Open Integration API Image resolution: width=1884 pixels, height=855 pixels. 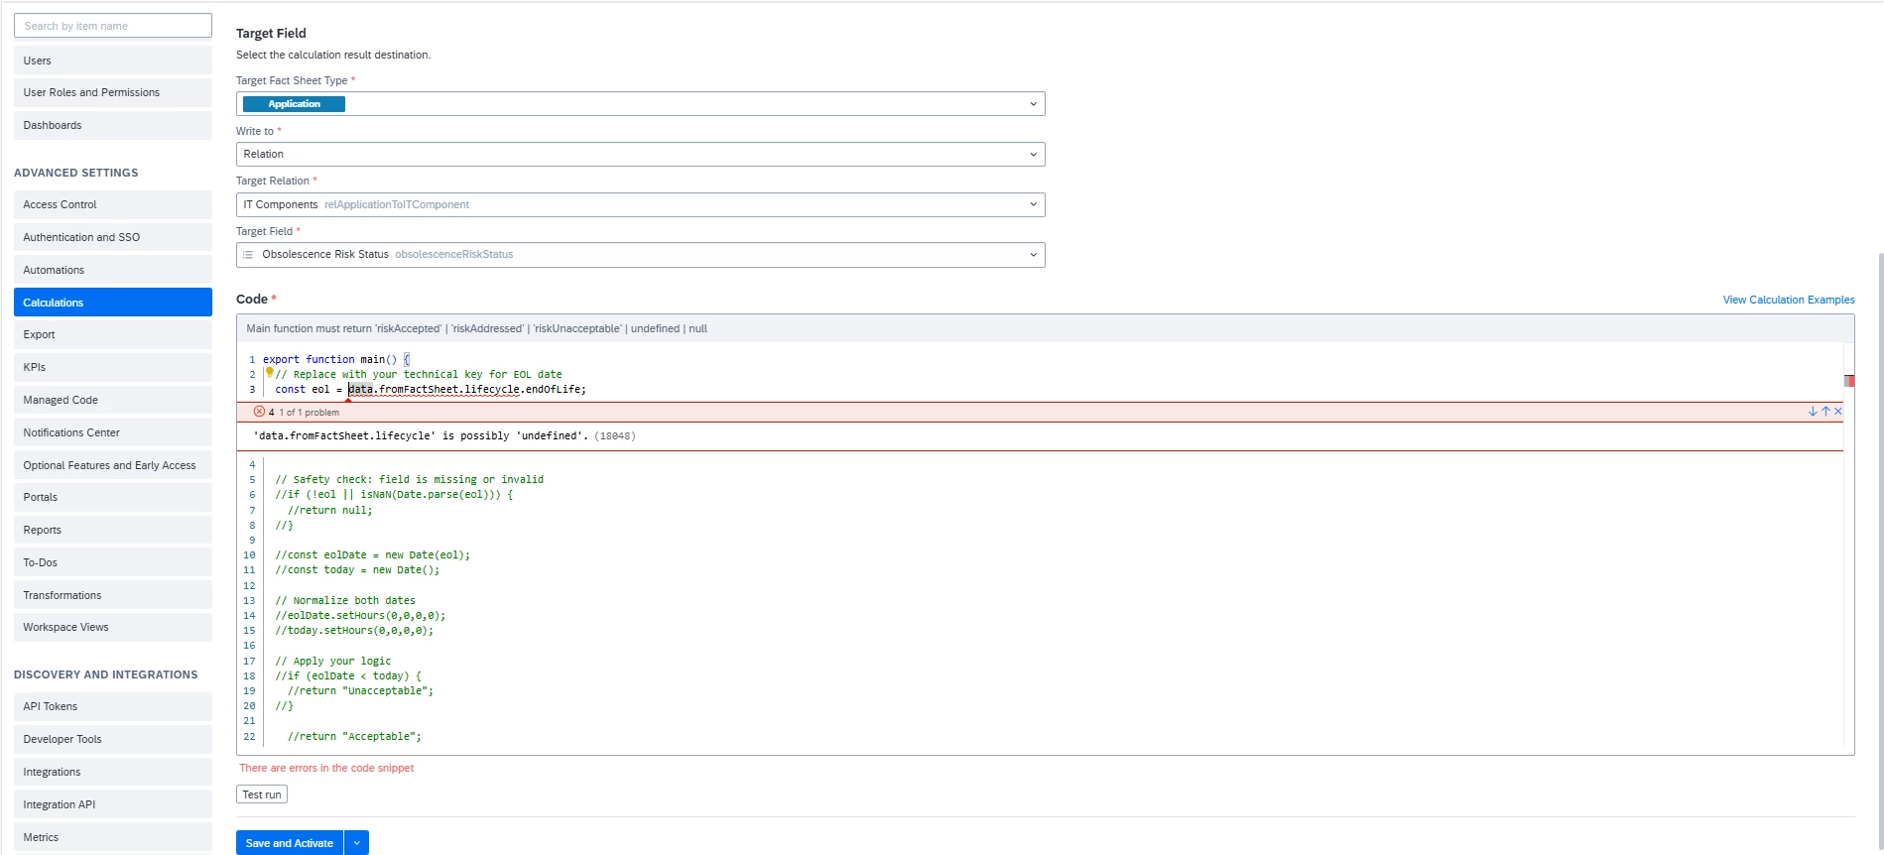coord(113,805)
